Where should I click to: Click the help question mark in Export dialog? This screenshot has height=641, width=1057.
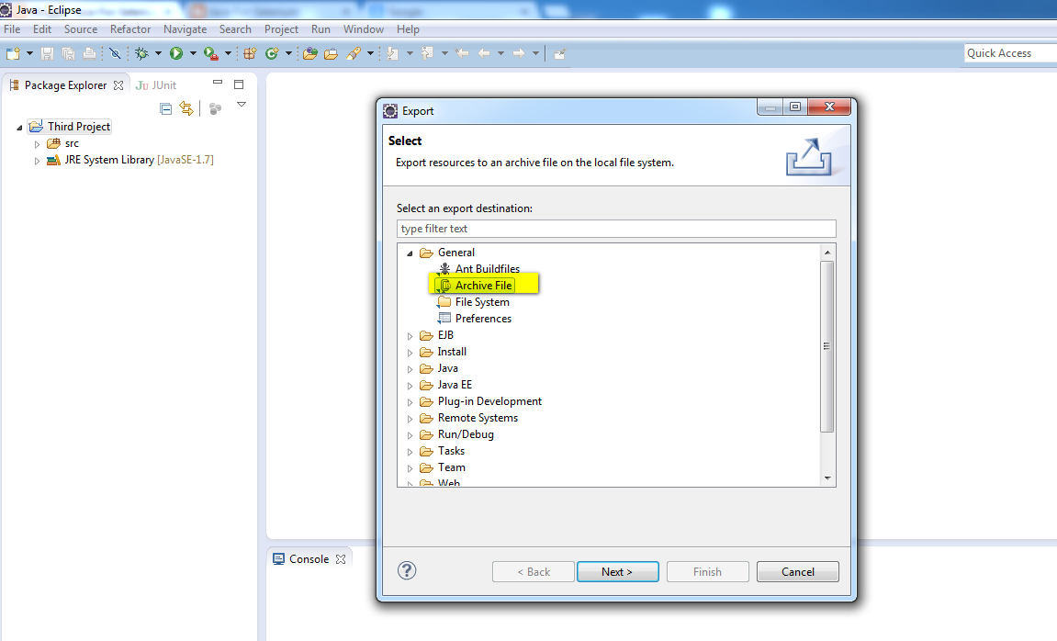[x=407, y=570]
